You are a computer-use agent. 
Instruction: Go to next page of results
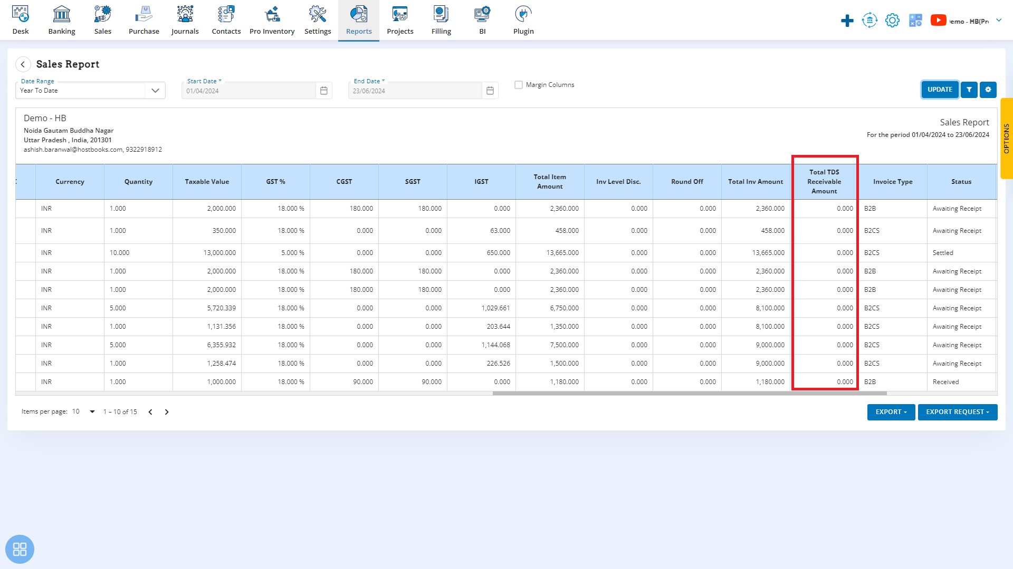point(167,412)
